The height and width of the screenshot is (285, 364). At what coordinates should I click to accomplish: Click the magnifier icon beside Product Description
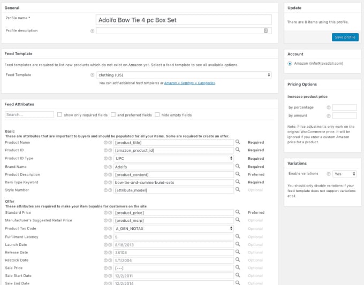[238, 174]
